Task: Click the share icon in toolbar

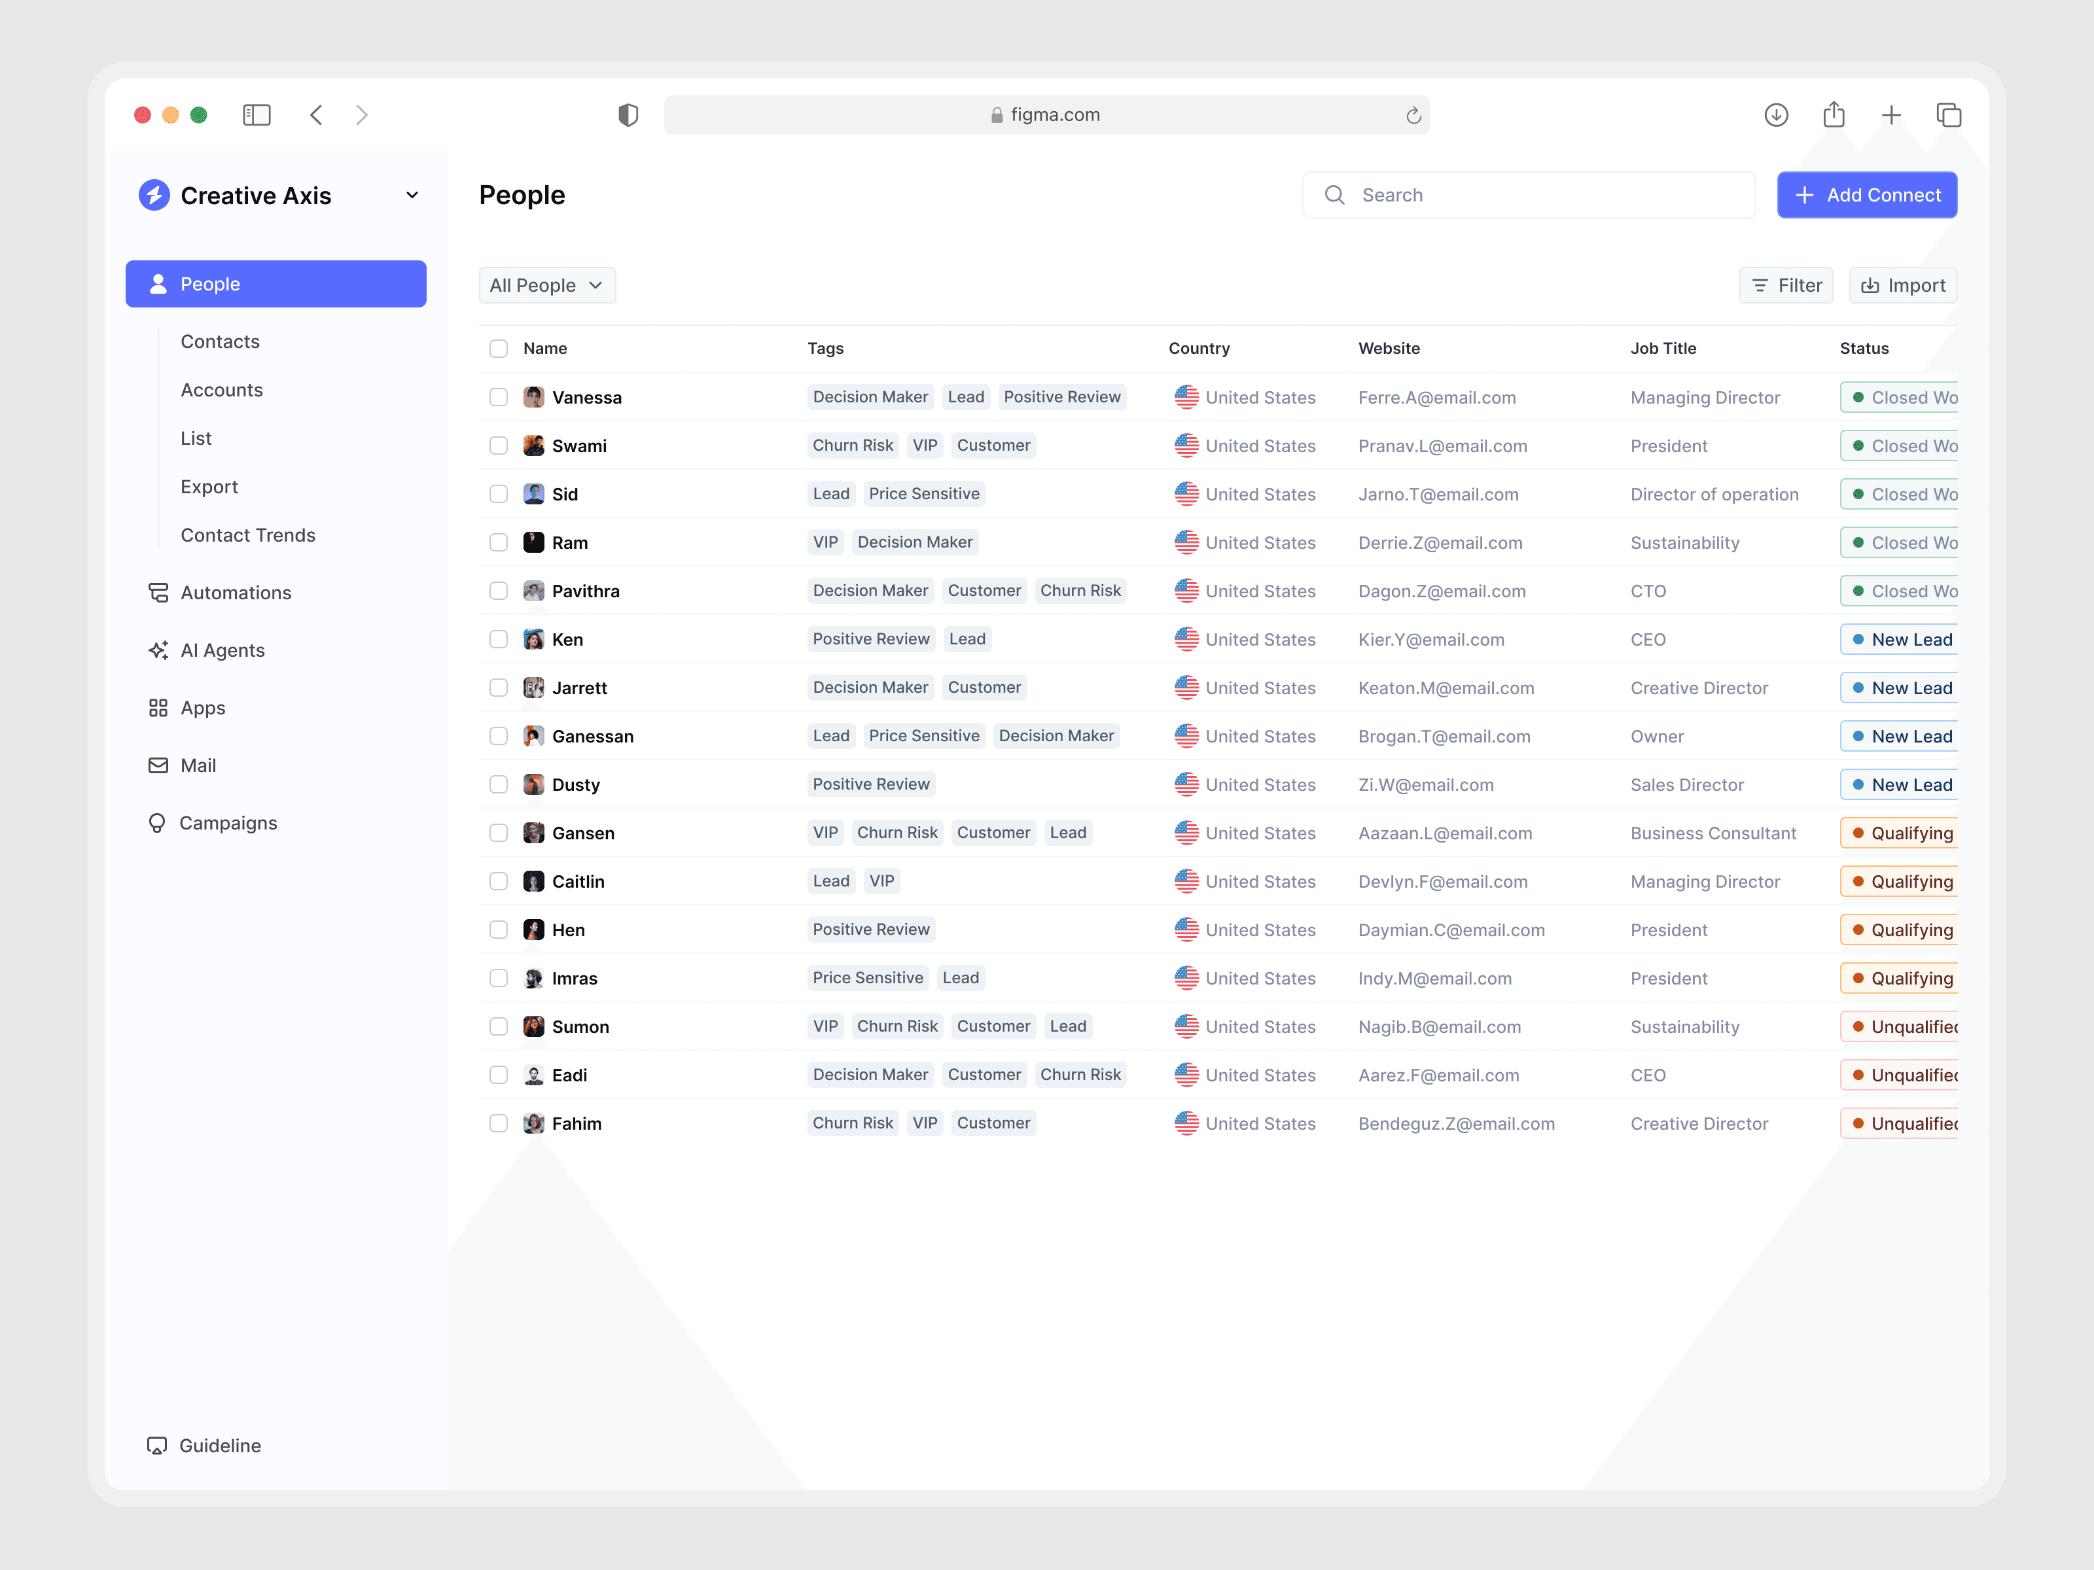Action: coord(1834,114)
